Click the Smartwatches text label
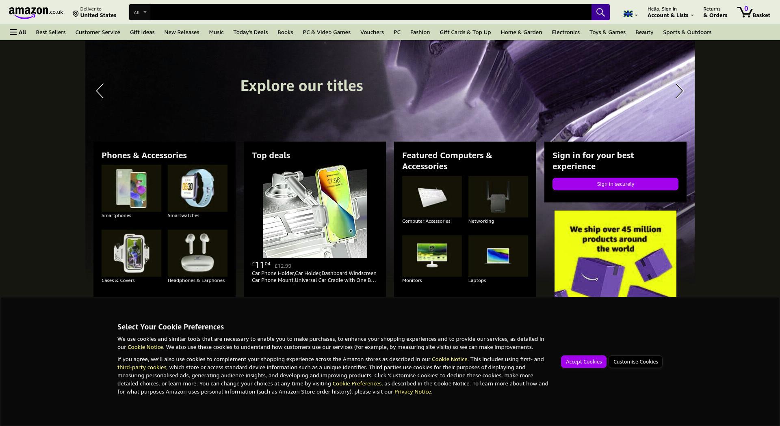 (x=183, y=215)
